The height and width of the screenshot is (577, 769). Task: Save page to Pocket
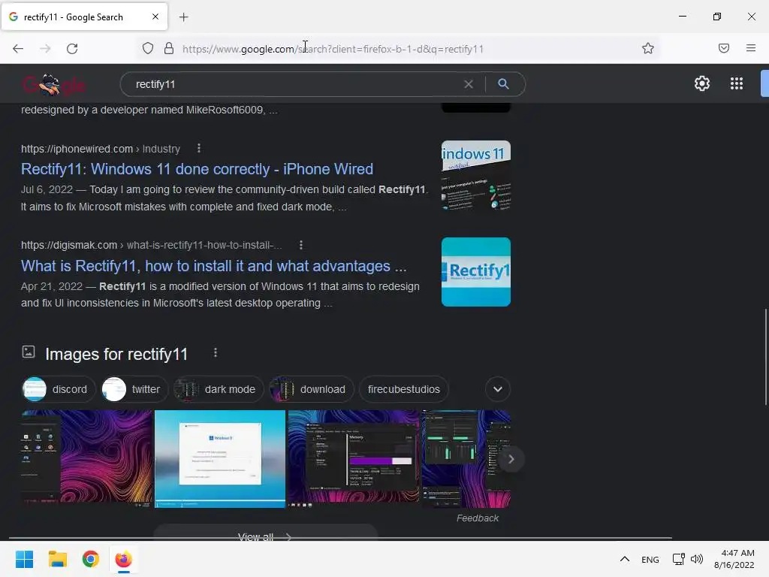(724, 48)
